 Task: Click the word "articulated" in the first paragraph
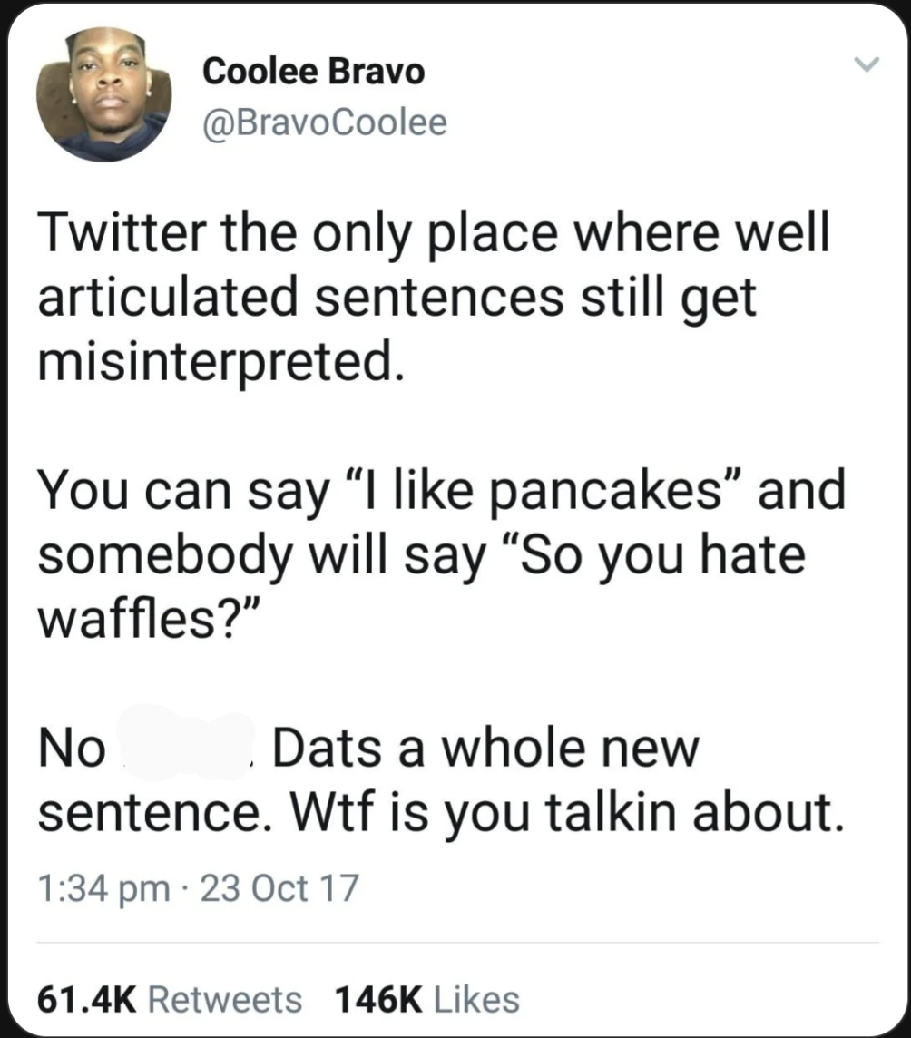point(167,299)
